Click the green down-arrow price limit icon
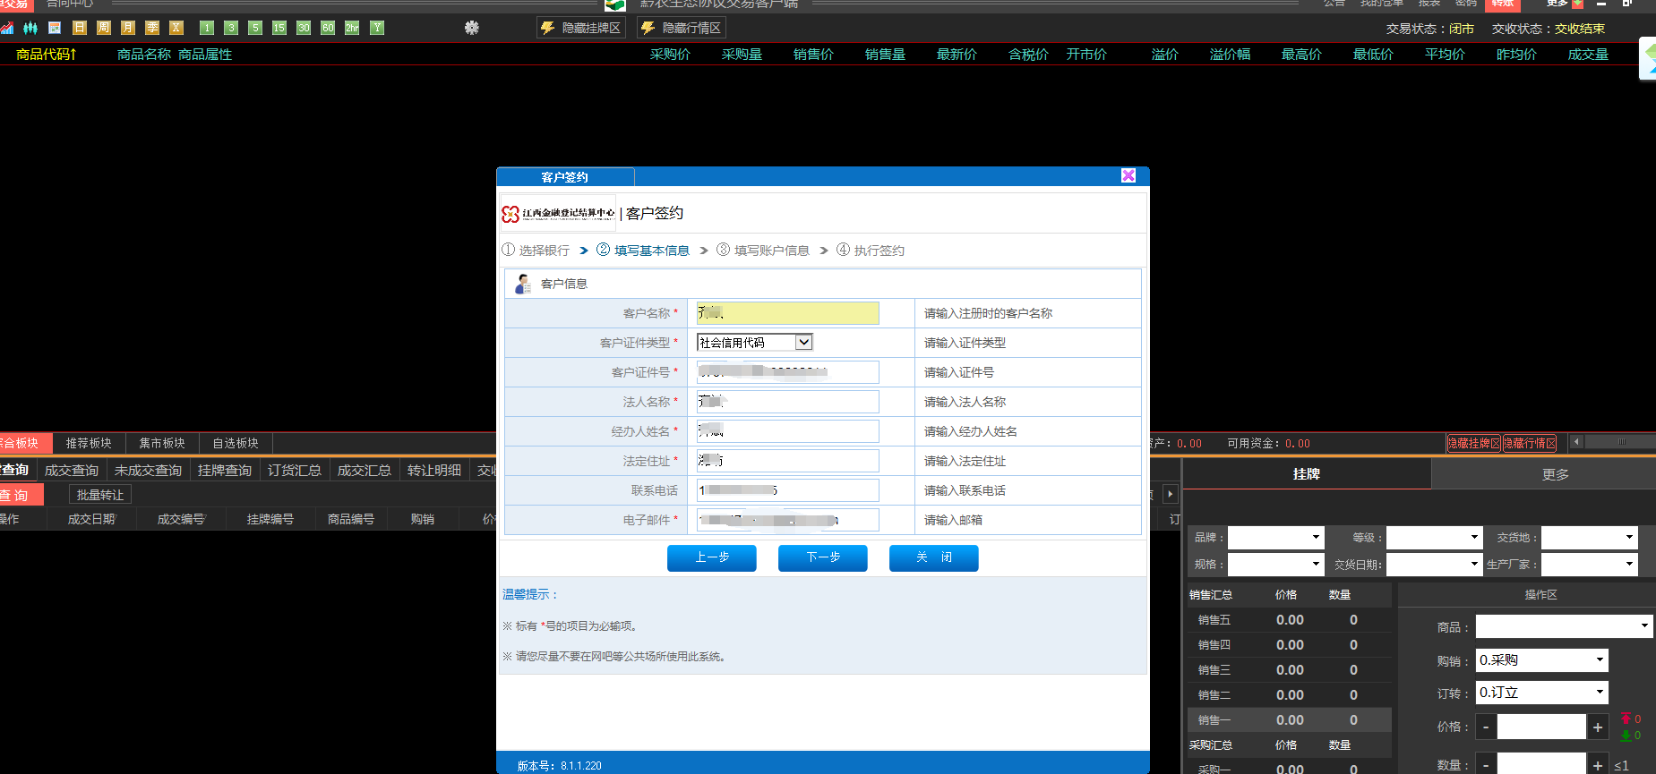The image size is (1656, 774). click(x=1626, y=736)
